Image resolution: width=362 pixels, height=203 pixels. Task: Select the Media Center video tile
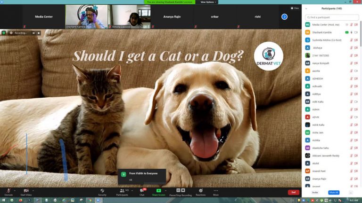44,16
